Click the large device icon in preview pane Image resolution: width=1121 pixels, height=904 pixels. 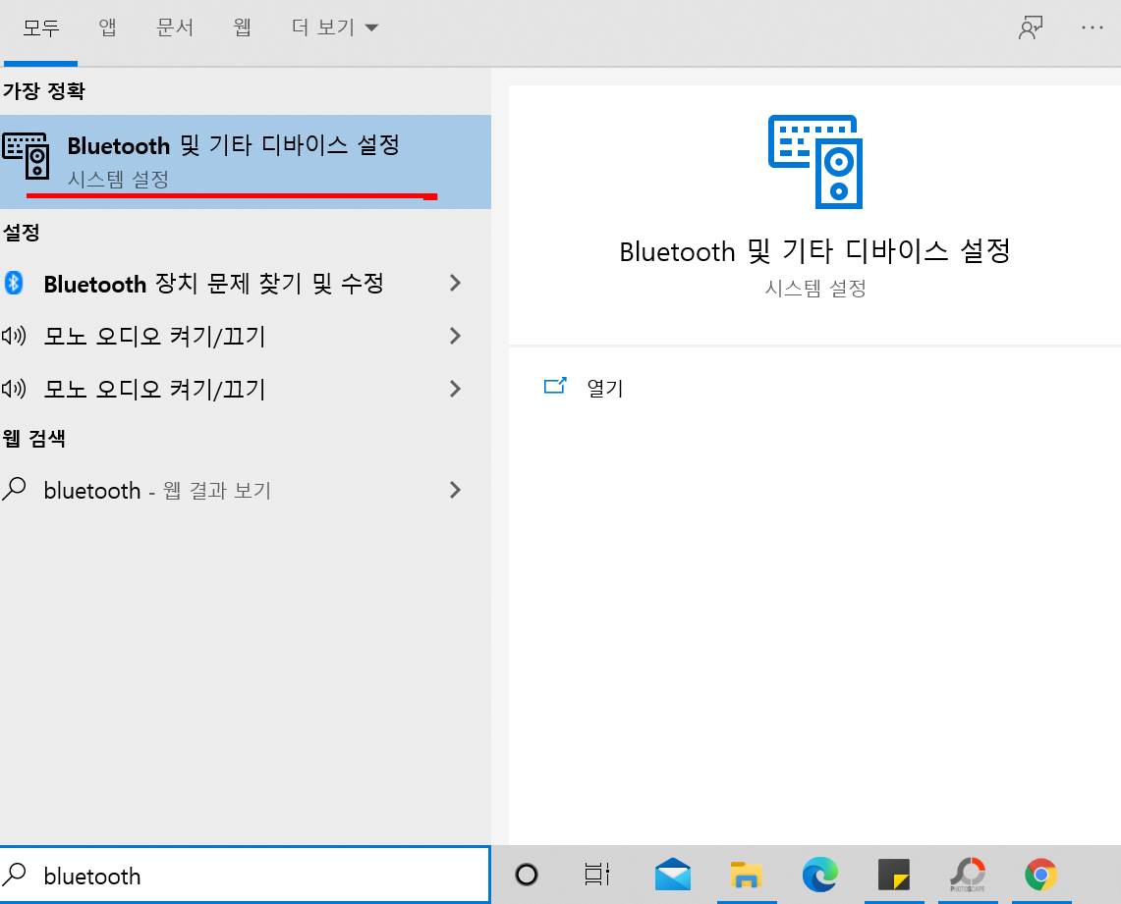point(815,162)
